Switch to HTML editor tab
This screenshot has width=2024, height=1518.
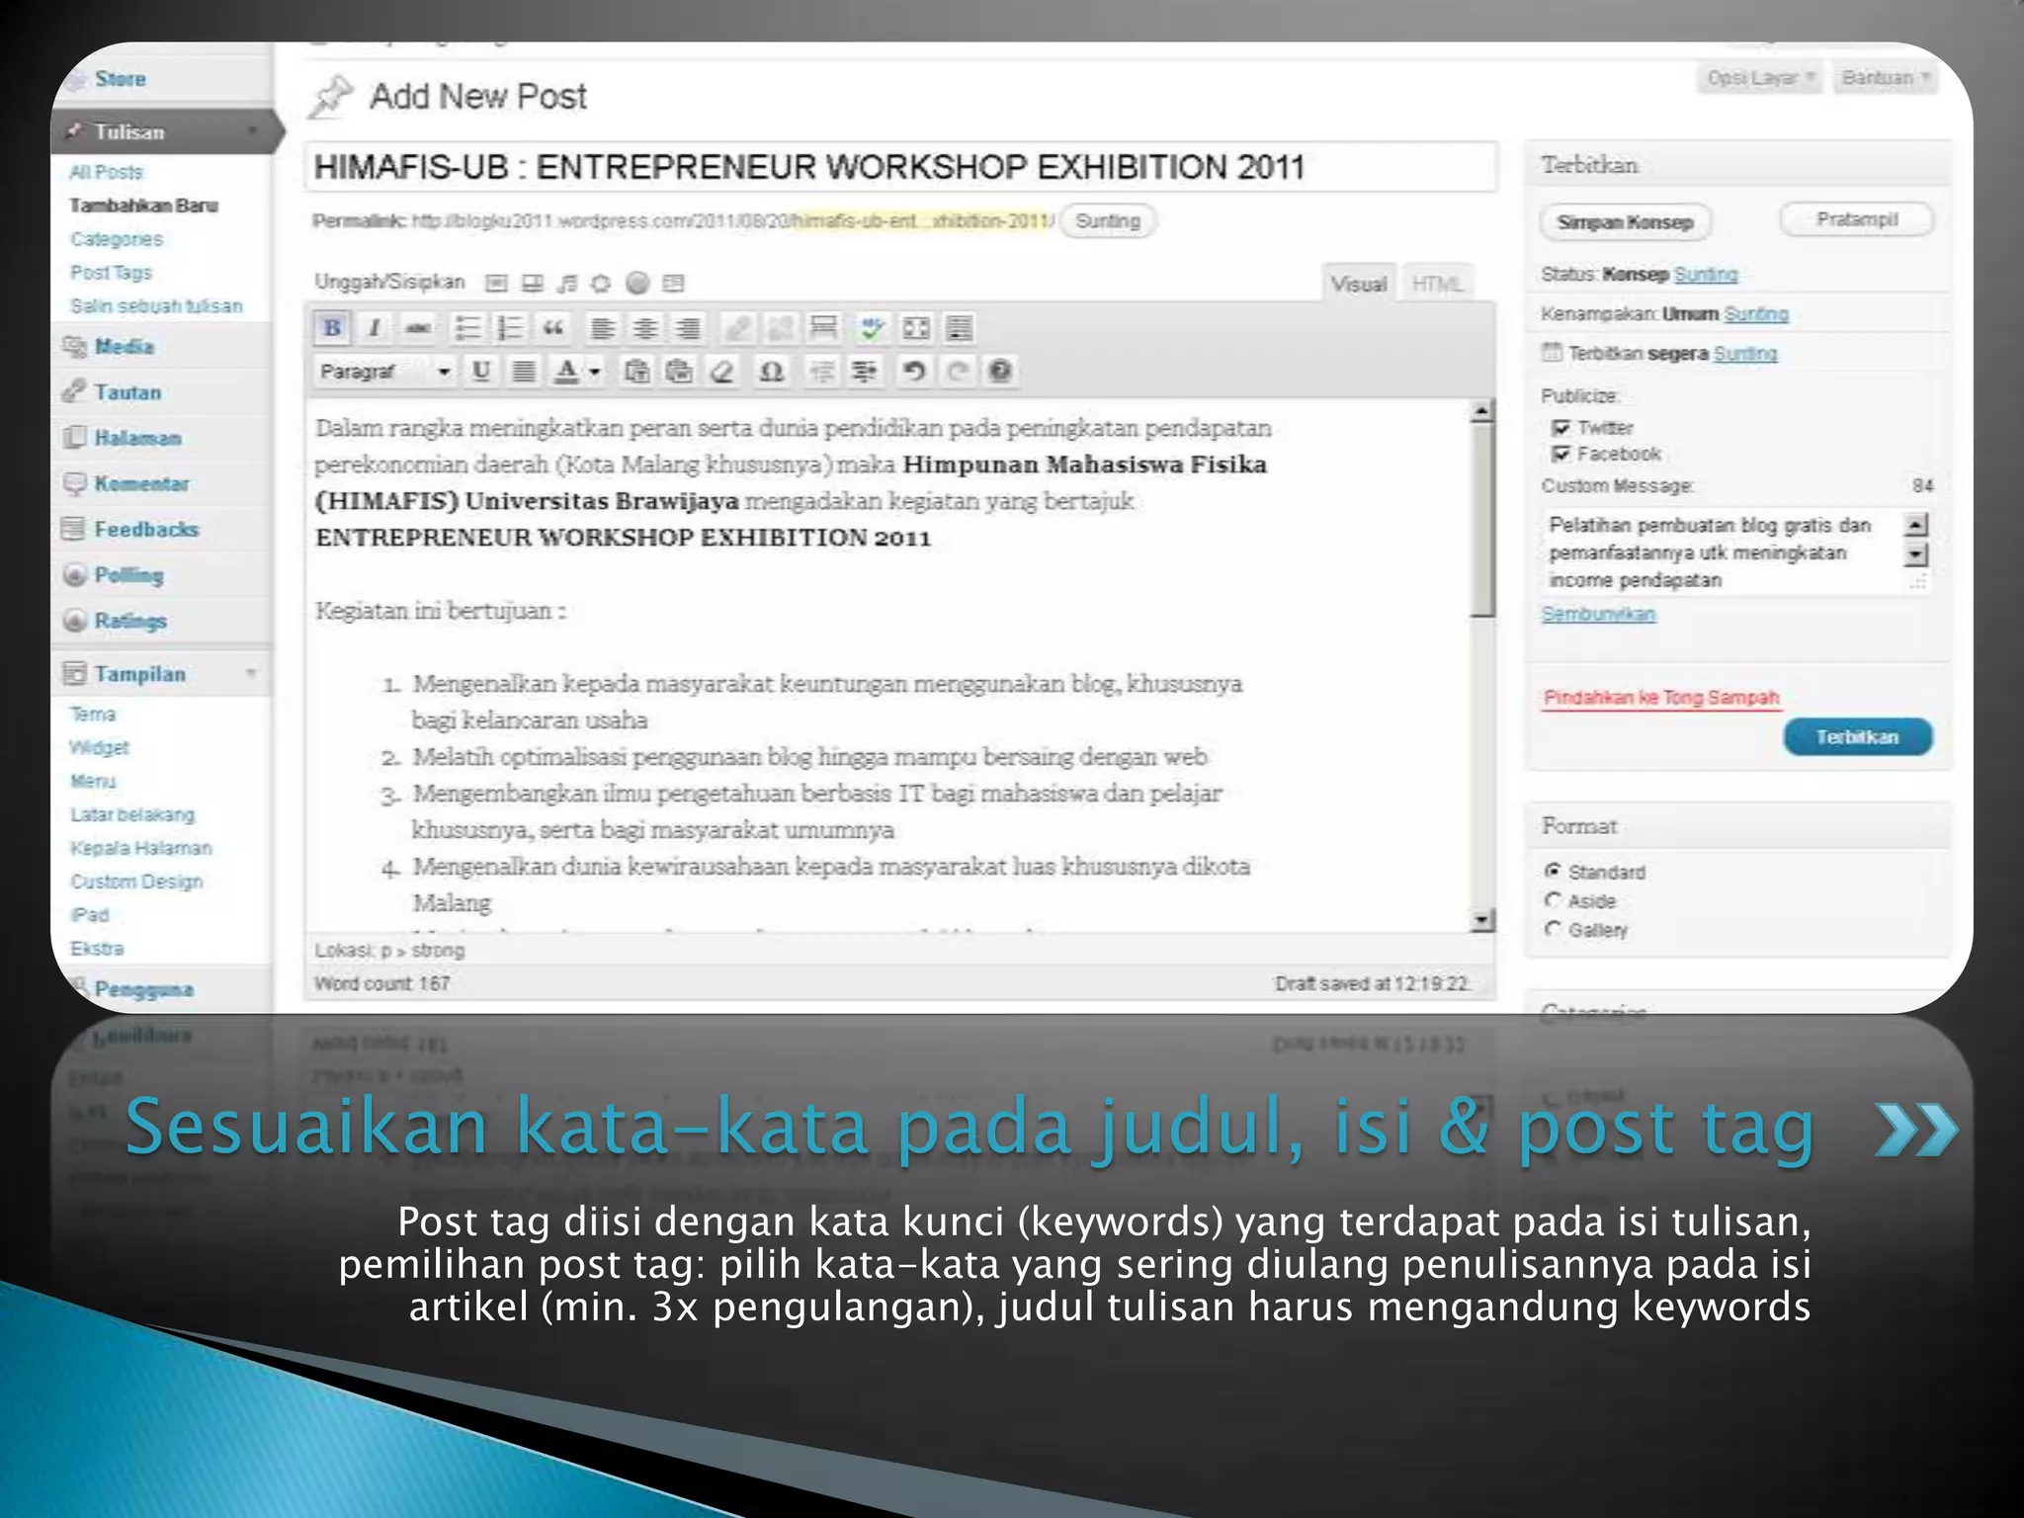1437,284
